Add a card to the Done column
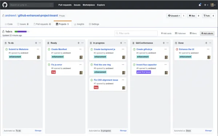 pyautogui.click(x=206, y=43)
